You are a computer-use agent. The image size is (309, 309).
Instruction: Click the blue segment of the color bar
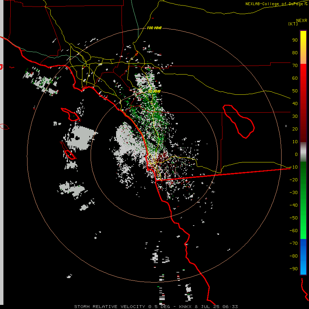[303, 257]
